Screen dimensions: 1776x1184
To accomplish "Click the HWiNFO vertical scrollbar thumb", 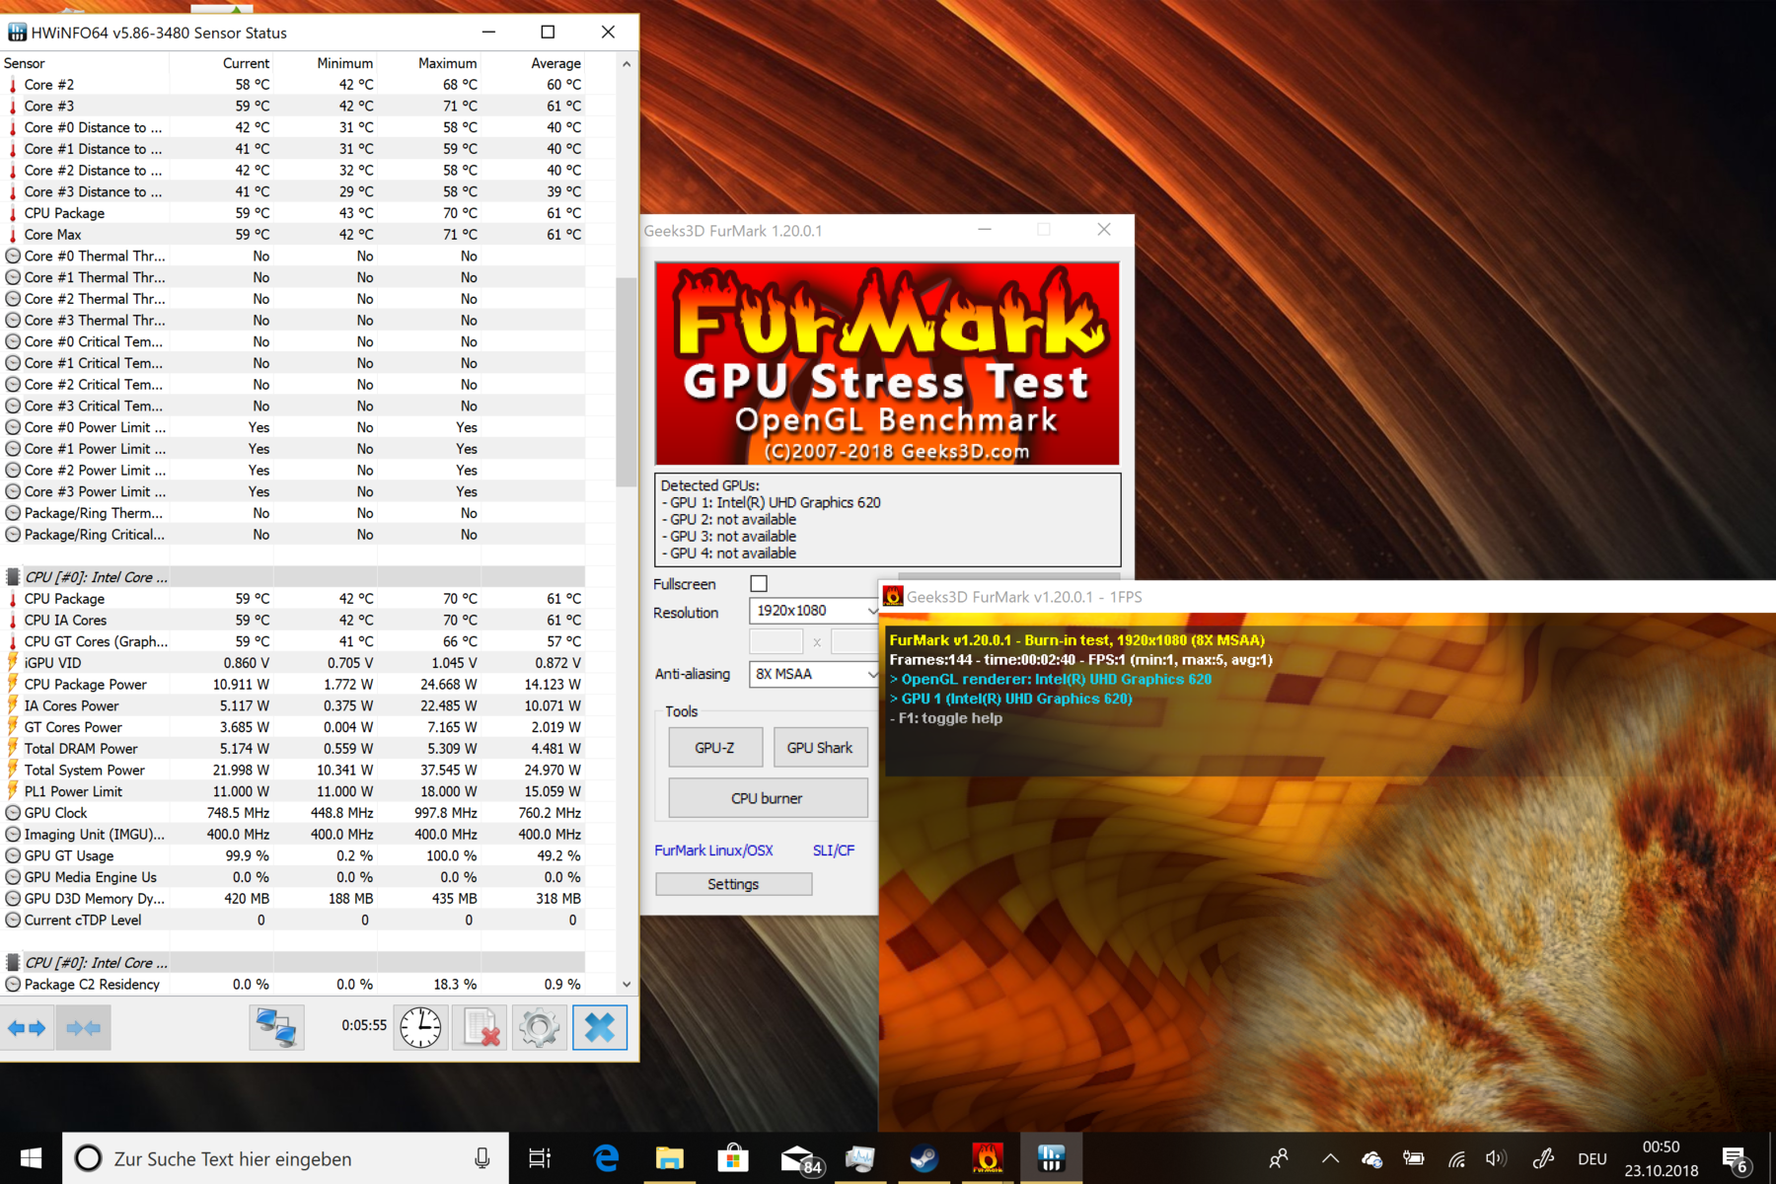I will [626, 381].
